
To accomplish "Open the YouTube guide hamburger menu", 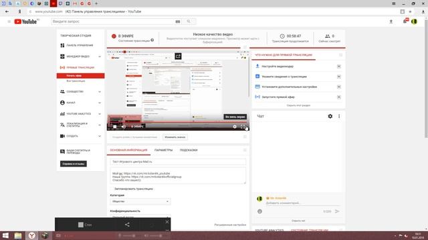I will tap(9, 21).
